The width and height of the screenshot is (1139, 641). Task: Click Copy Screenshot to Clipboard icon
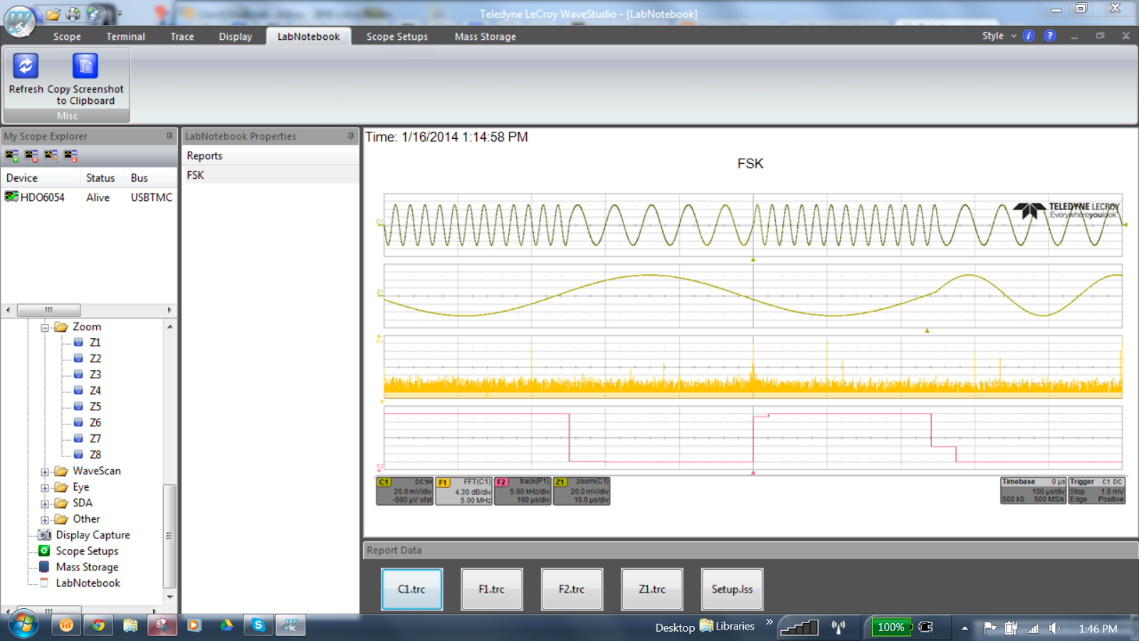pyautogui.click(x=85, y=66)
